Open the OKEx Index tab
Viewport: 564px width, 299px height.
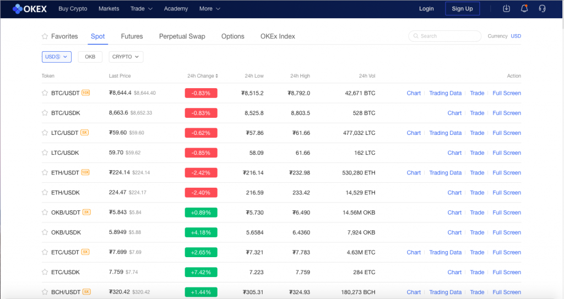click(x=278, y=36)
